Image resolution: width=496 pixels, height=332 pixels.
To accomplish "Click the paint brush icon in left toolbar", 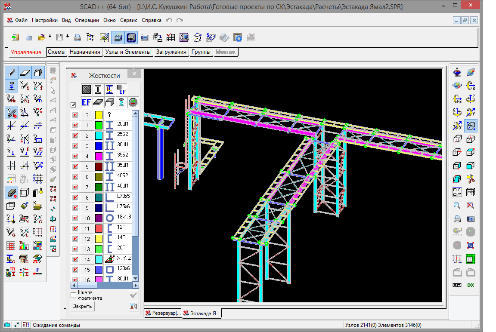I will tap(25, 206).
